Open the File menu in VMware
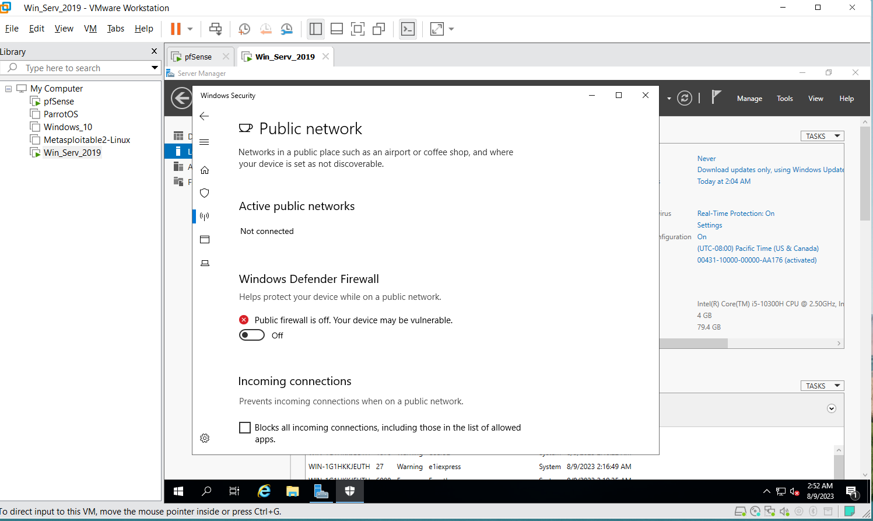873x521 pixels. 12,29
